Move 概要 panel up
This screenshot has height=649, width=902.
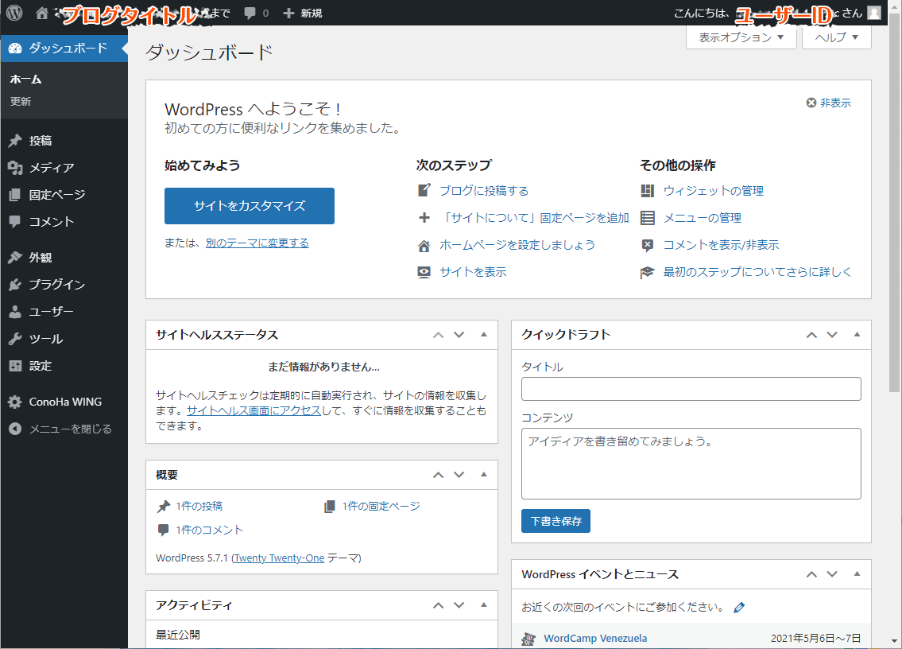coord(439,475)
